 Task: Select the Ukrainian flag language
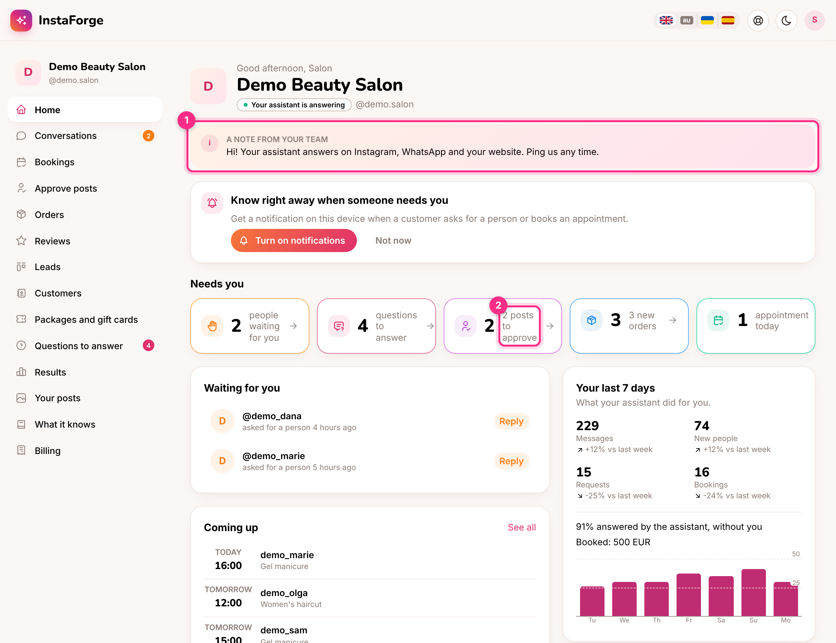(x=707, y=20)
